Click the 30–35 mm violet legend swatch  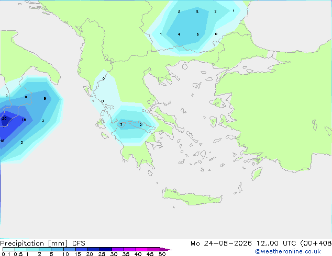(x=117, y=249)
